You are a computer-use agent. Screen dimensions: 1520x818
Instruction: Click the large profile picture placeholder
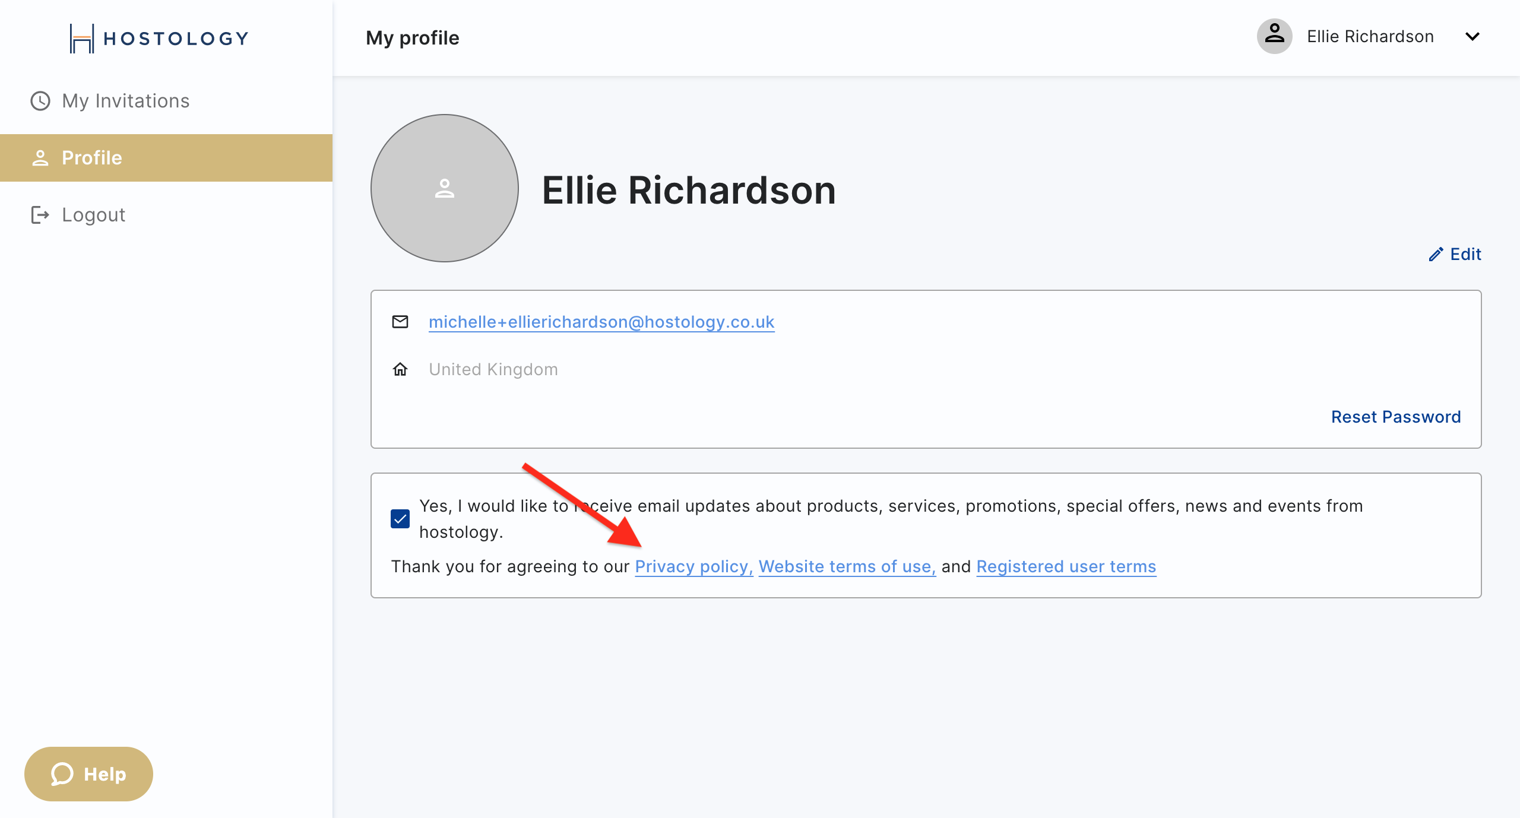point(445,188)
